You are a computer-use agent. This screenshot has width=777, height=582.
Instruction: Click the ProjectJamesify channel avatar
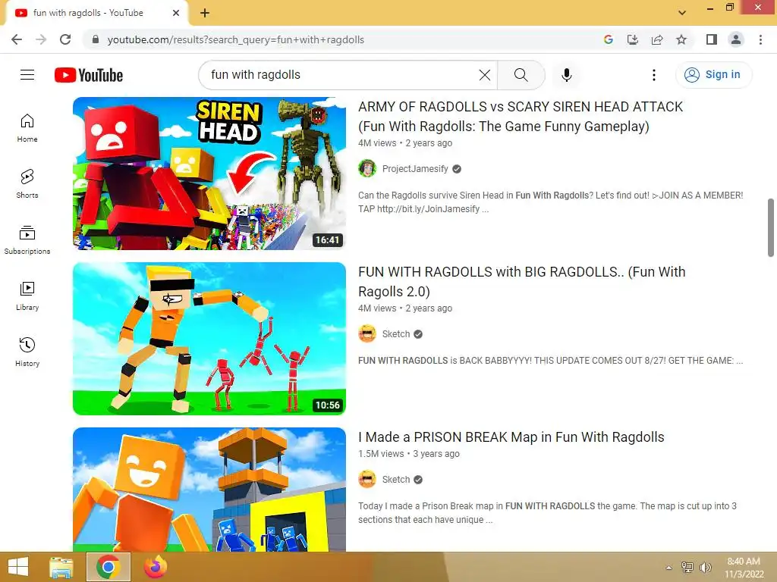pyautogui.click(x=367, y=169)
